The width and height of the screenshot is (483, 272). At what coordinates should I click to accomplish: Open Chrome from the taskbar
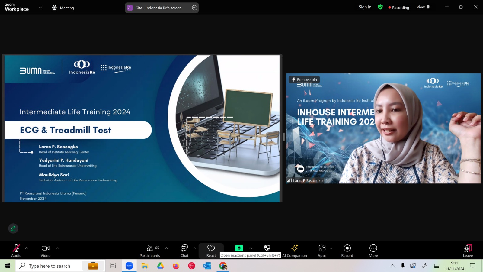click(223, 266)
